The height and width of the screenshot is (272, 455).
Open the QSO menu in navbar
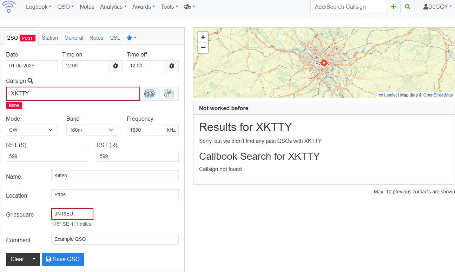coord(66,7)
